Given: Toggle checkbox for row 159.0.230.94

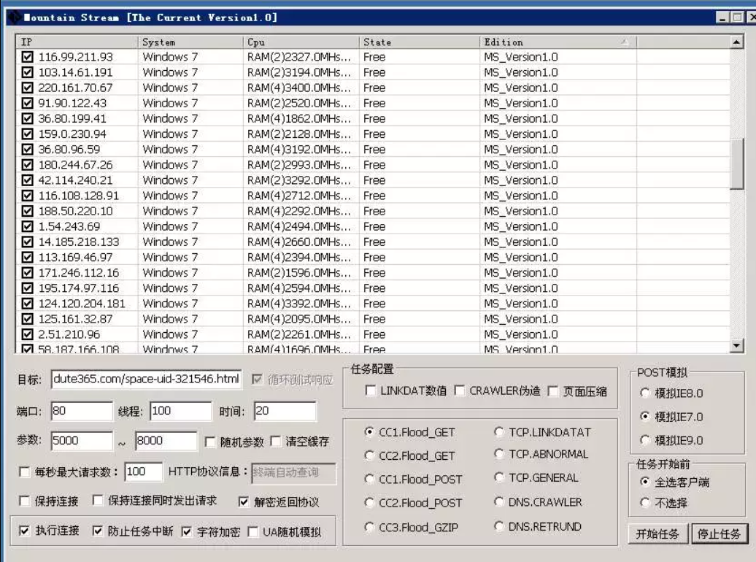Looking at the screenshot, I should [28, 134].
